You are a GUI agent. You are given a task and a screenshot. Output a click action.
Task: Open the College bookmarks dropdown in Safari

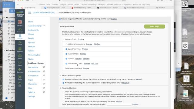(x=63, y=5)
